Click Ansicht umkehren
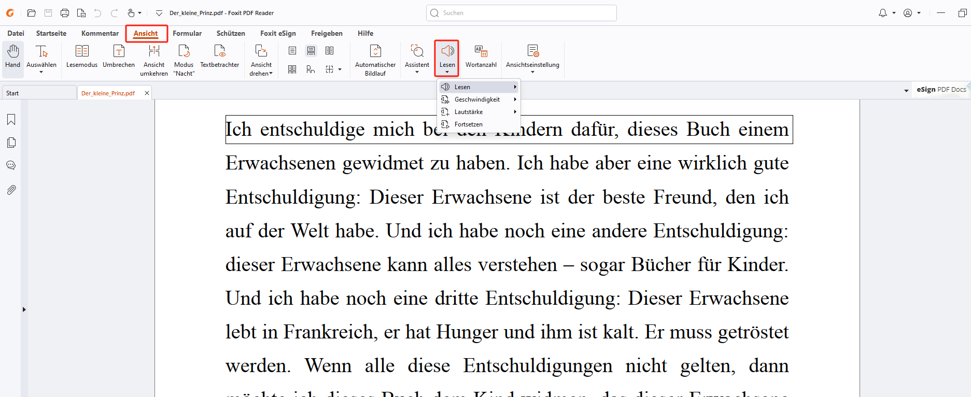 click(x=154, y=60)
